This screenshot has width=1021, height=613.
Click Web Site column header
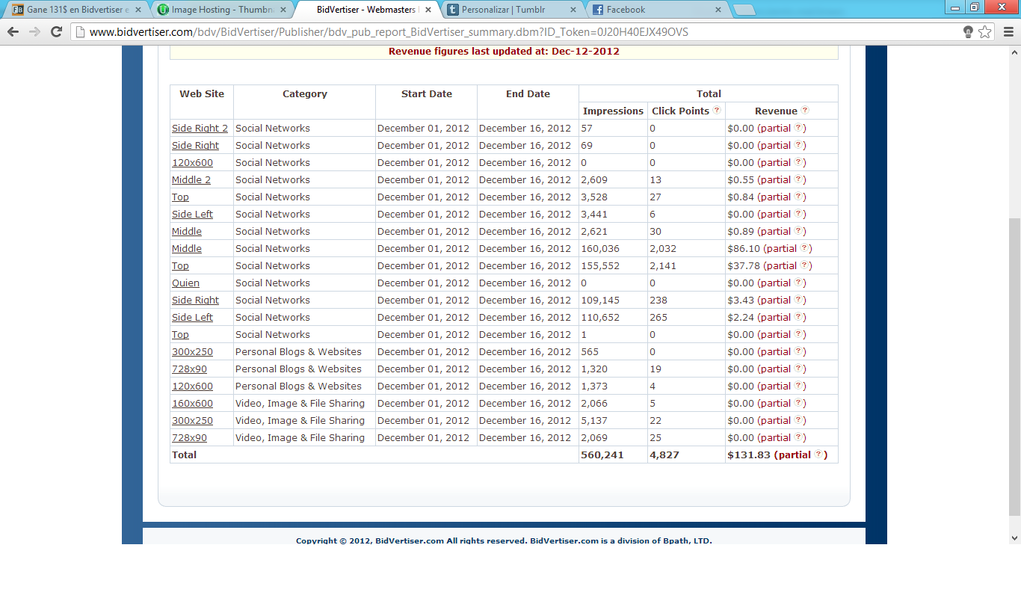coord(202,102)
